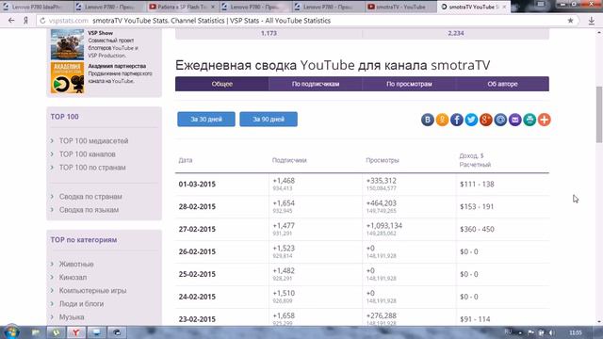This screenshot has width=603, height=339.
Task: Open file explorer taskbar icon
Action: 36,332
